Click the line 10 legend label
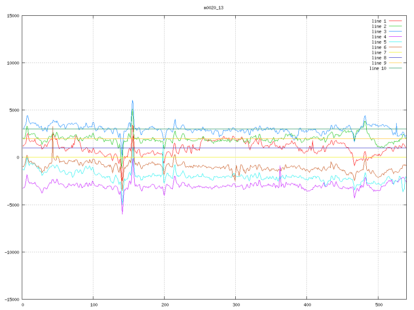414x310 pixels. [378, 68]
